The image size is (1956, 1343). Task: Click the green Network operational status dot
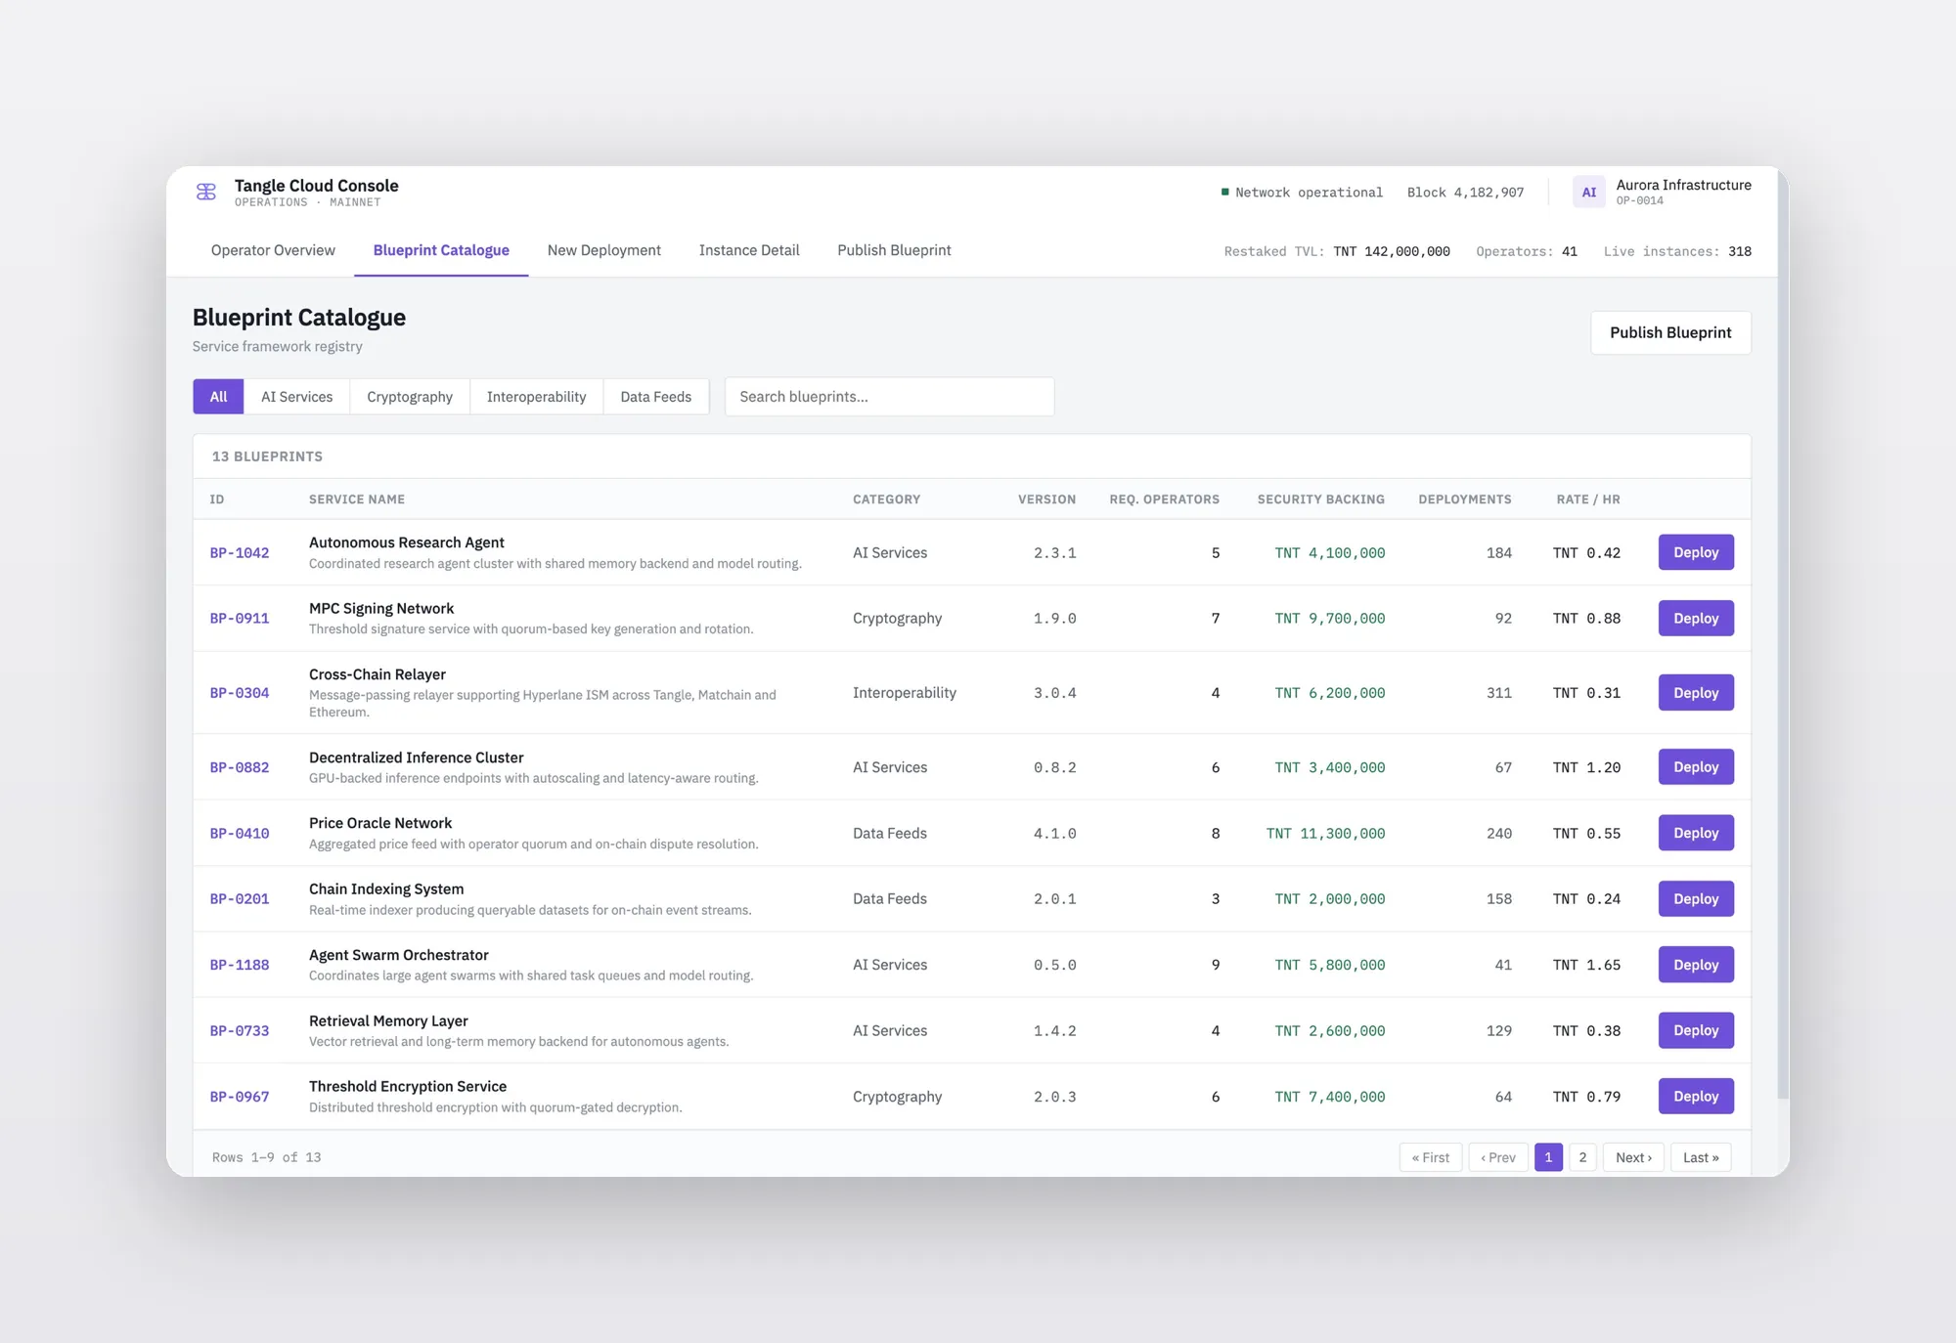1224,192
